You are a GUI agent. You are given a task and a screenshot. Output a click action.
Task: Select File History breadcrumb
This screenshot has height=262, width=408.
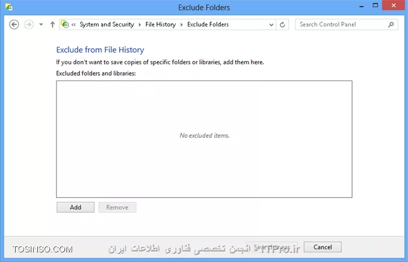tap(161, 25)
